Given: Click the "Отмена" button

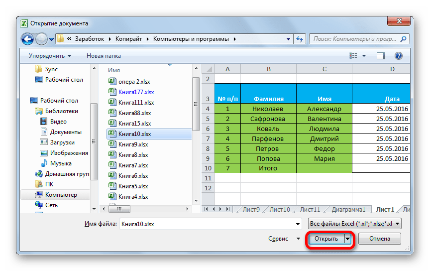Looking at the screenshot, I should click(x=380, y=239).
